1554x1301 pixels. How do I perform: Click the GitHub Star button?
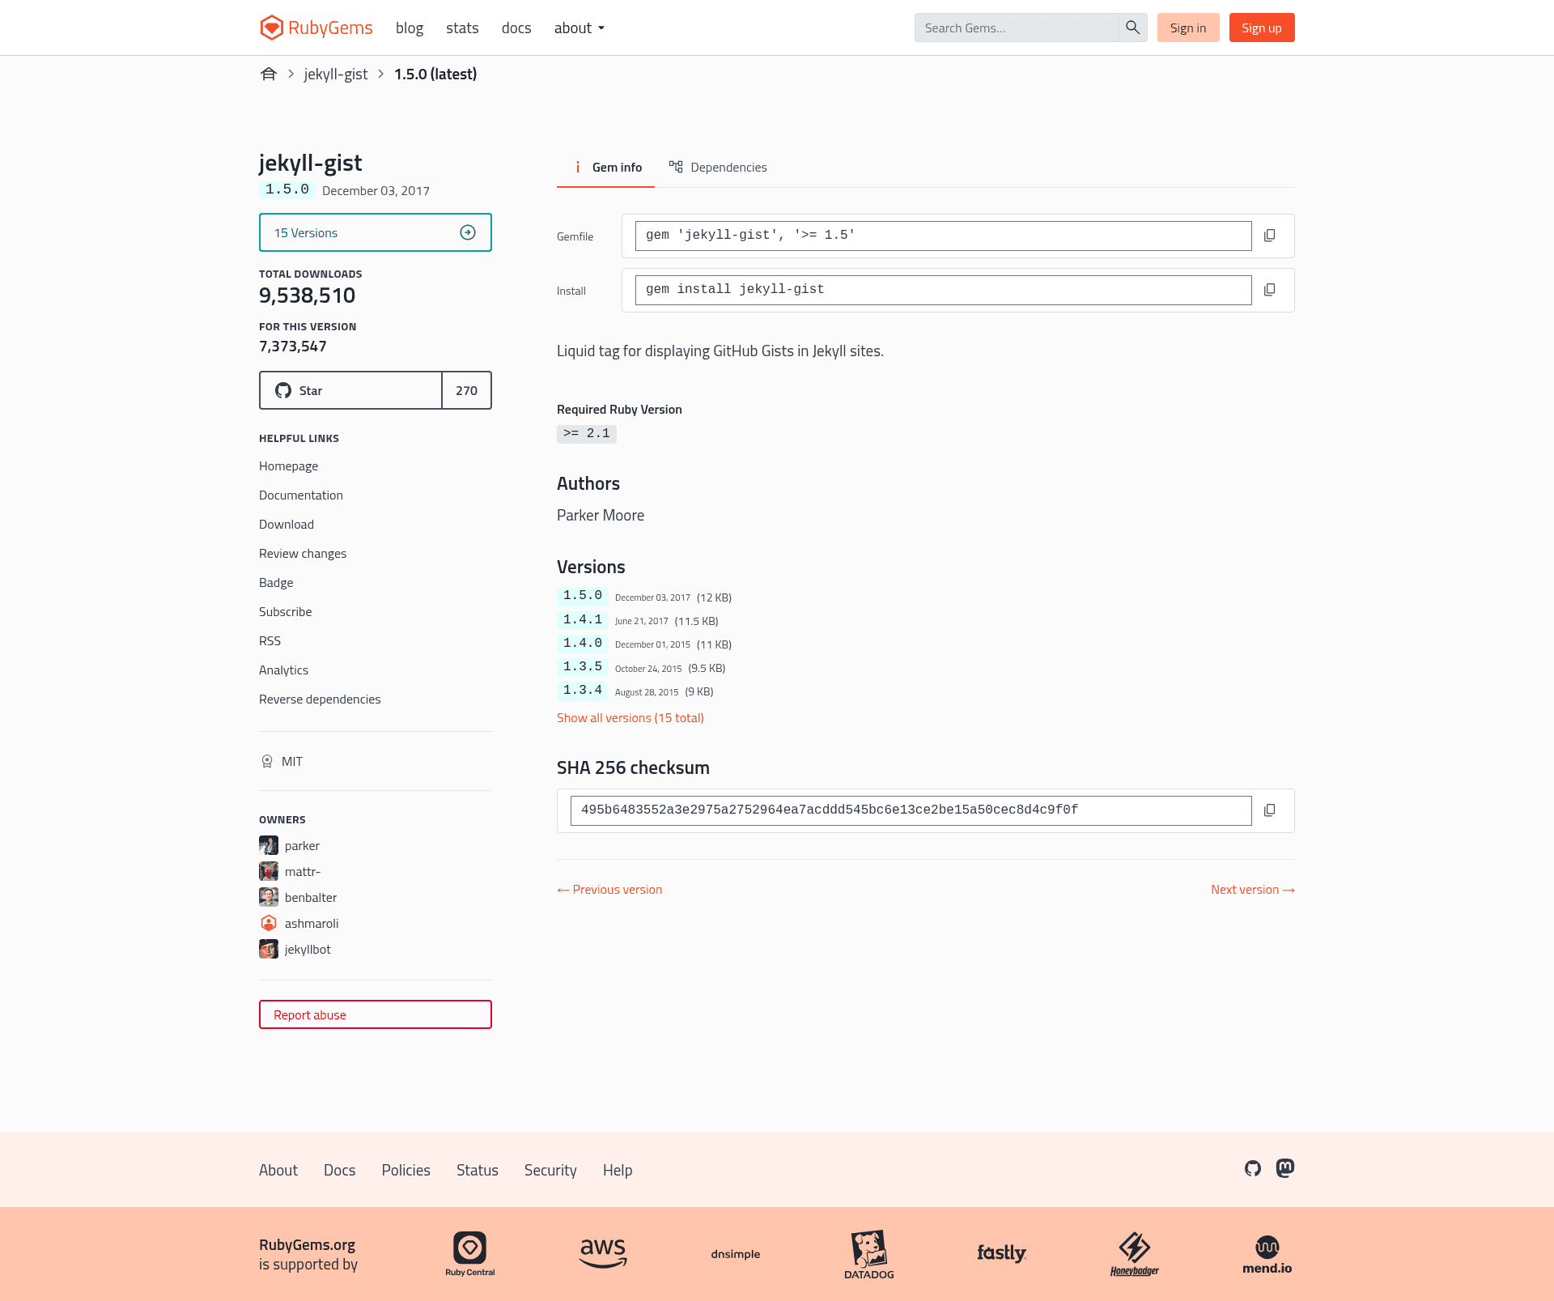tap(350, 390)
